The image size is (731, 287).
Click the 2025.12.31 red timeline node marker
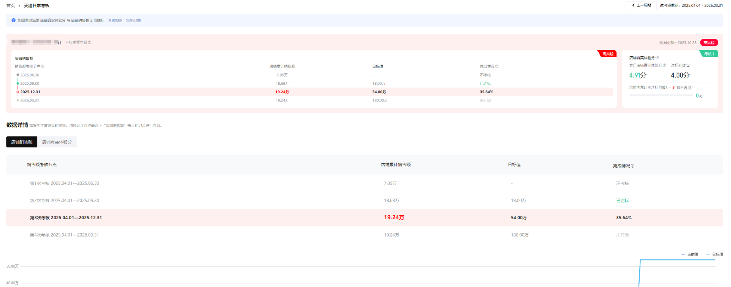17,92
